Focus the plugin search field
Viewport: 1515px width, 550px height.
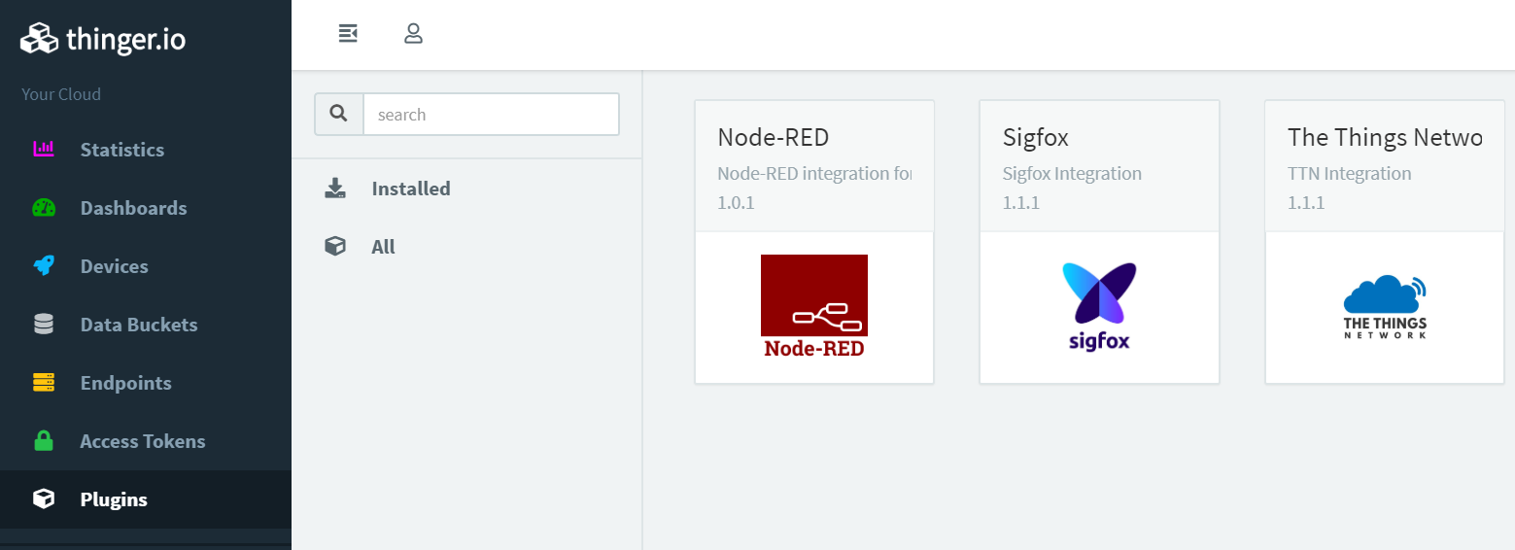click(x=491, y=114)
